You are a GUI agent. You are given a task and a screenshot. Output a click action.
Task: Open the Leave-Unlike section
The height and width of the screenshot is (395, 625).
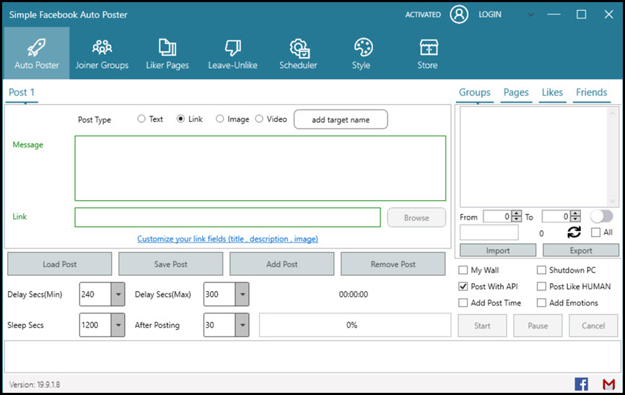(x=233, y=53)
